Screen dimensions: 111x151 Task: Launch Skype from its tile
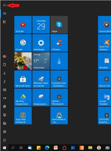pyautogui.click(x=59, y=25)
